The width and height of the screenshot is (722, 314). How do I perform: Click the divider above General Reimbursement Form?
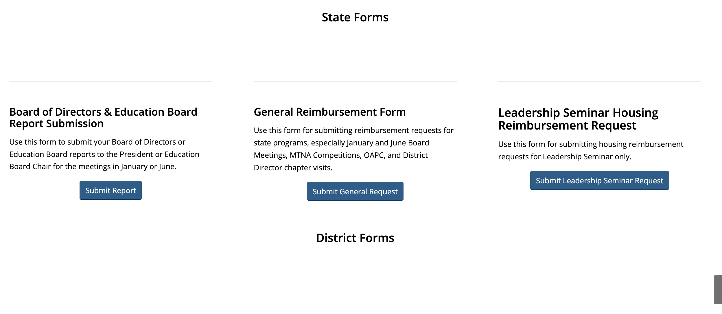click(355, 81)
